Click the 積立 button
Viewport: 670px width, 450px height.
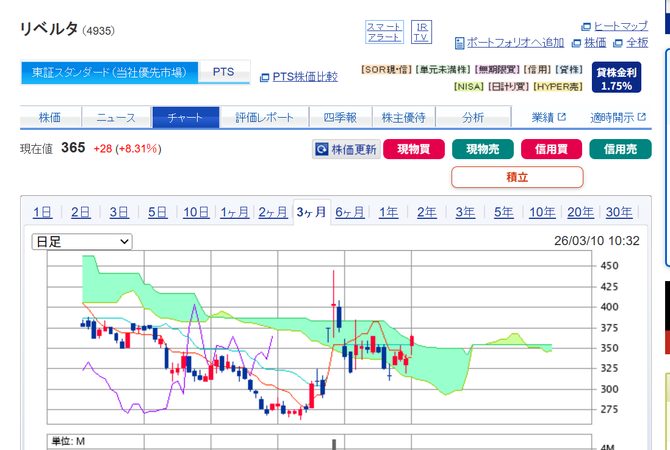click(517, 177)
